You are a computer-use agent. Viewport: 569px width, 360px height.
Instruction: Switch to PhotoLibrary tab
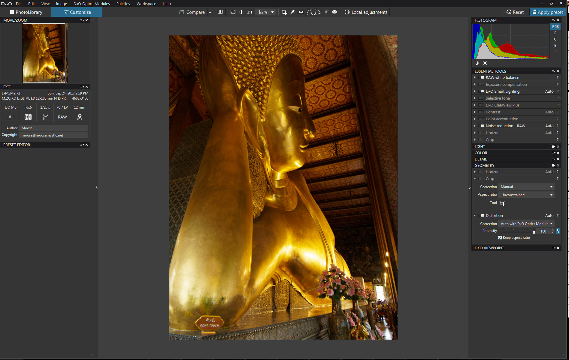[x=26, y=12]
